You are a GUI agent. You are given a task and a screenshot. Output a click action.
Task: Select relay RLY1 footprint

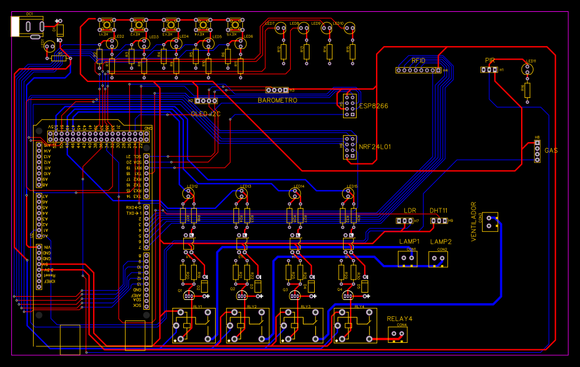[193, 325]
